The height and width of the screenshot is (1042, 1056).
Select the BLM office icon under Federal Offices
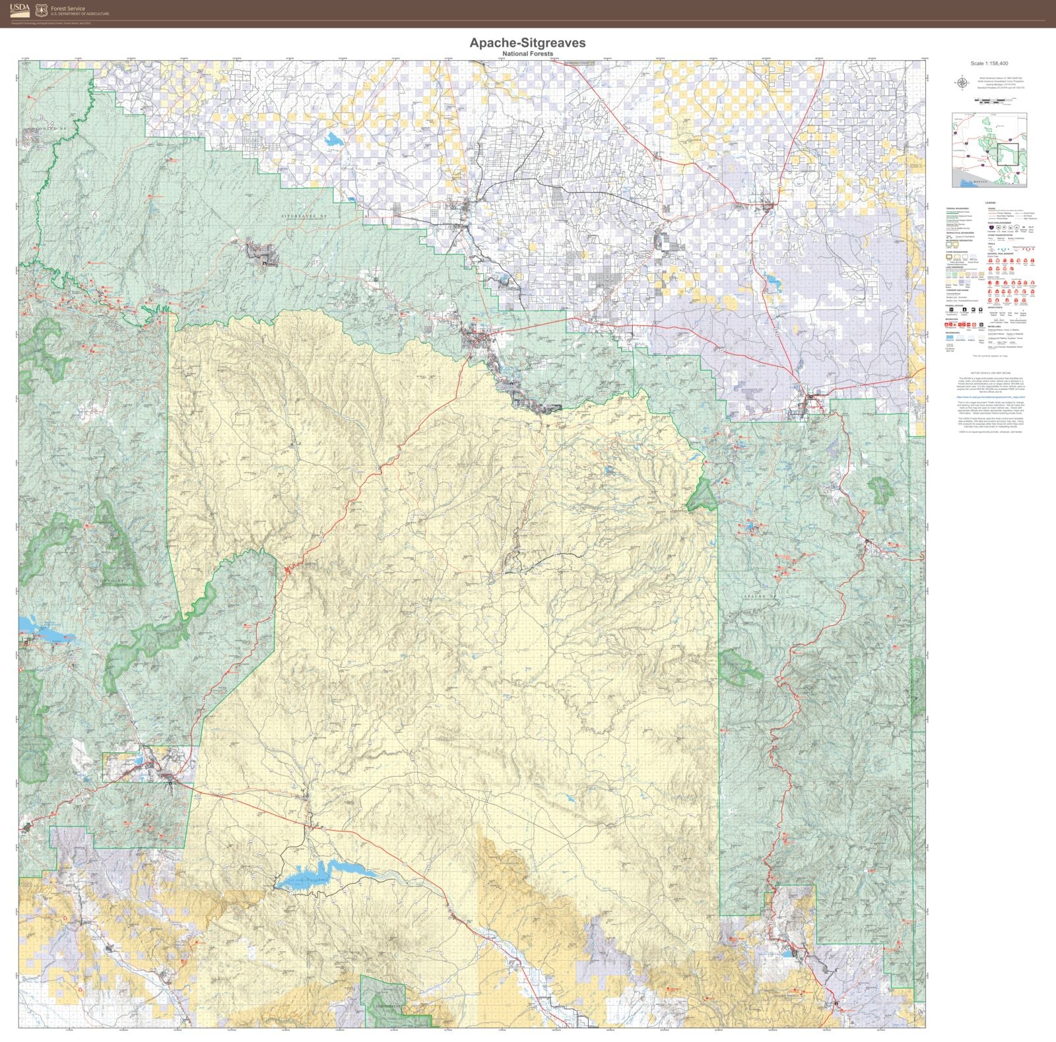coord(980,310)
